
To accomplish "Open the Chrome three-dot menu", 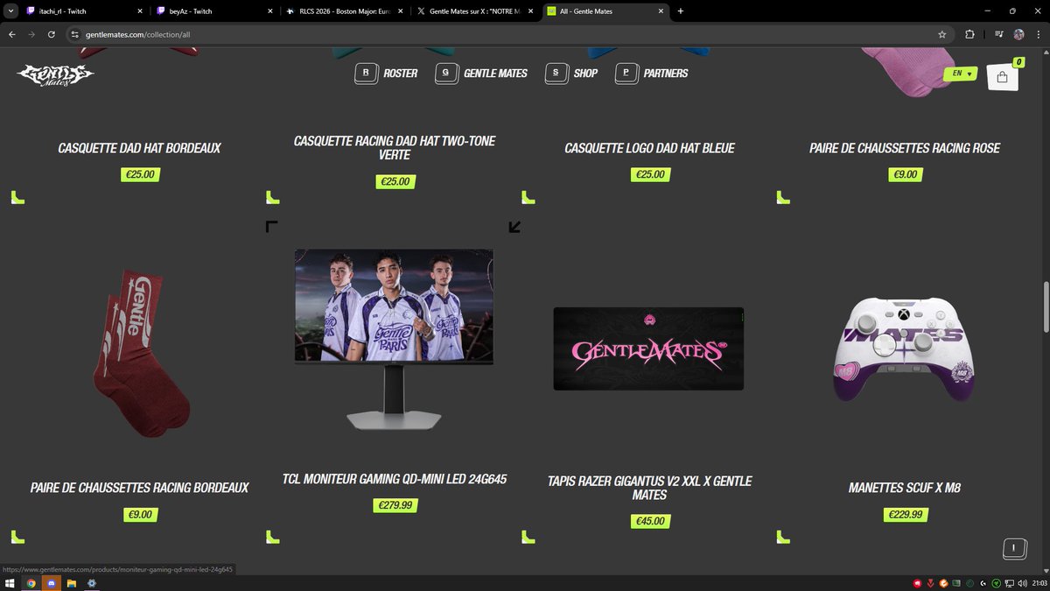I will pos(1038,34).
